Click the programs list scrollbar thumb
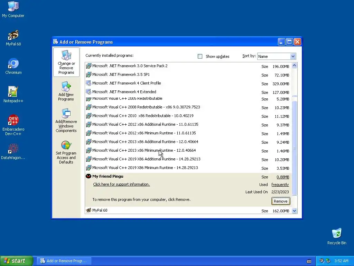Screen dimensions: 354x266 pyautogui.click(x=294, y=148)
